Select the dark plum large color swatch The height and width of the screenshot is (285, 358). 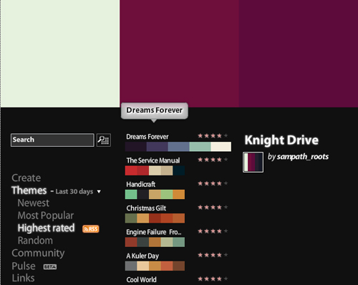299,54
